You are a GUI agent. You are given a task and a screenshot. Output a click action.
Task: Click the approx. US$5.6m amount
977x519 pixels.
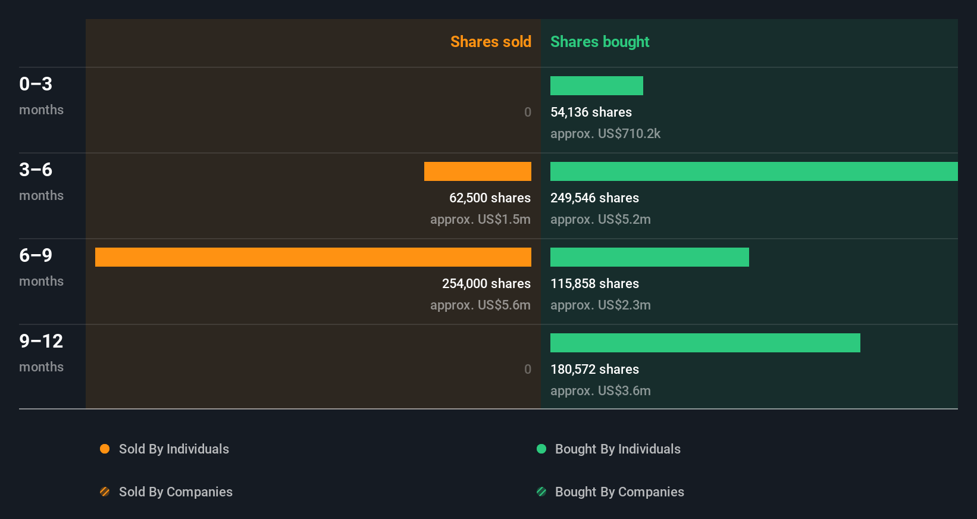(x=480, y=305)
